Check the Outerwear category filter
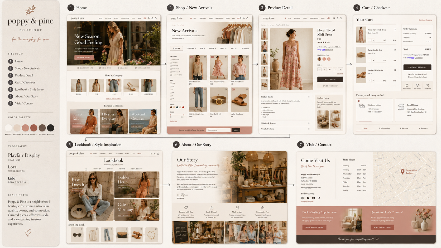Image resolution: width=441 pixels, height=248 pixels. tap(171, 72)
